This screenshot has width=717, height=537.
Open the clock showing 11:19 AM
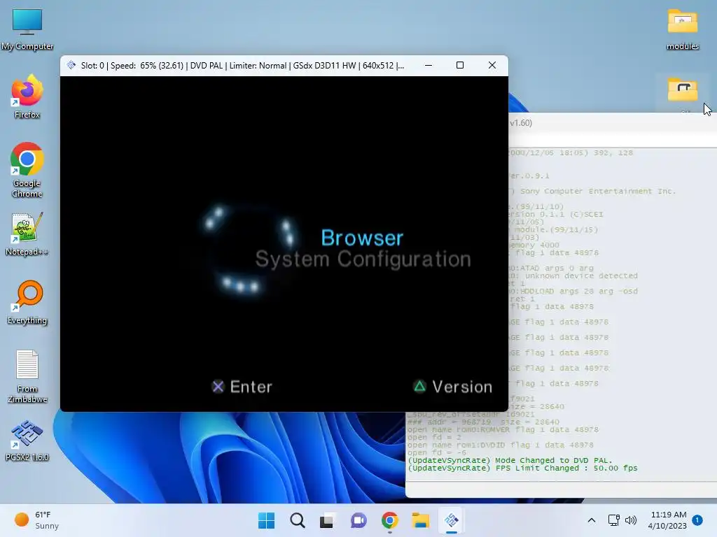coord(667,520)
